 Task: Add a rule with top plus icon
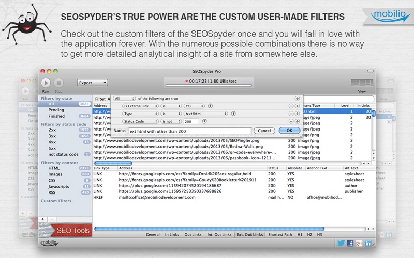(297, 99)
